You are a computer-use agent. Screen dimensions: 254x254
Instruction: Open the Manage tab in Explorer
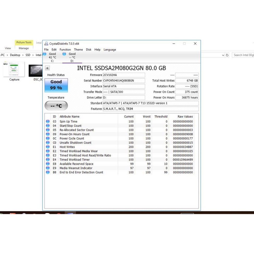click(x=24, y=48)
